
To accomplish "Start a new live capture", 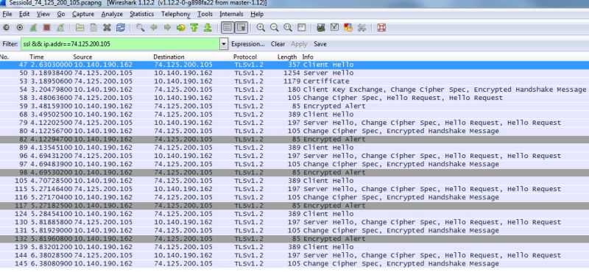I will click(33, 28).
